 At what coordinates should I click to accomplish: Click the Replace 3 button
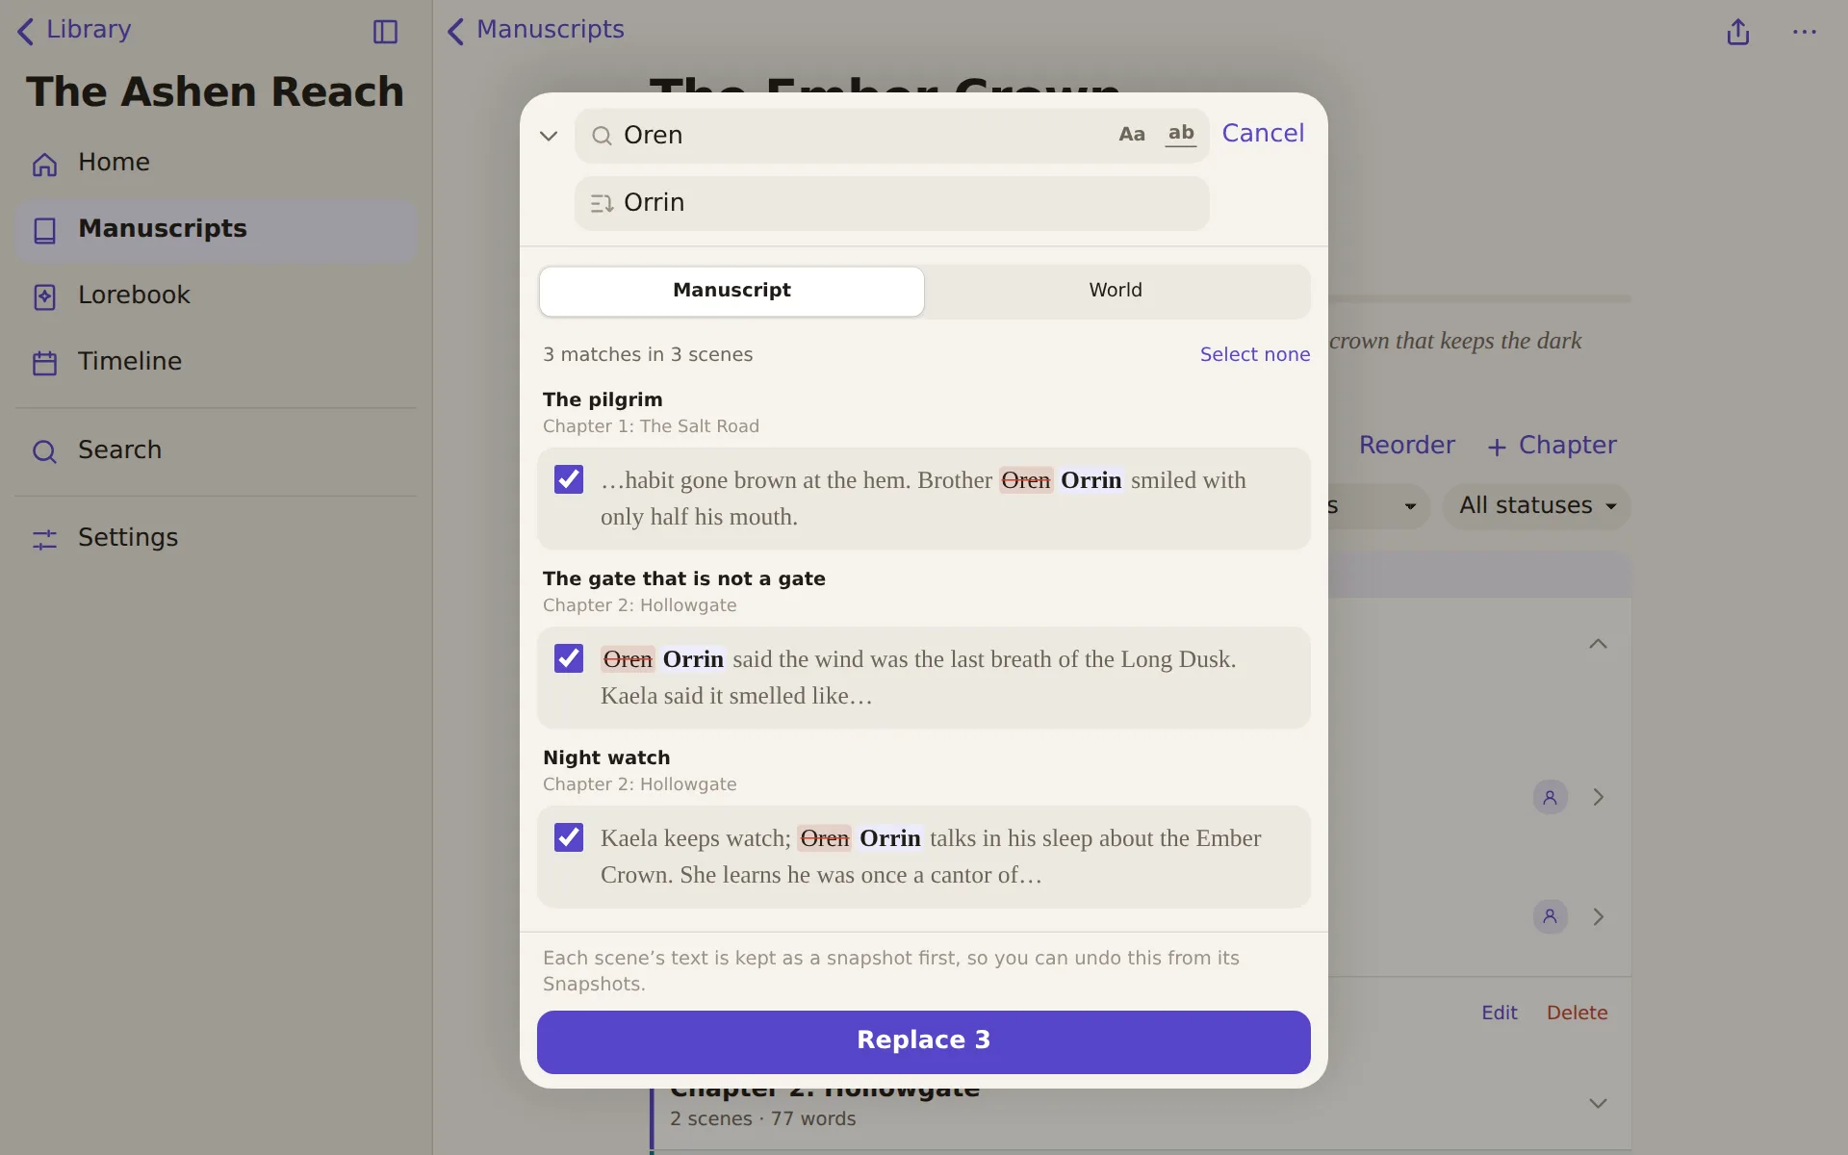(x=924, y=1042)
